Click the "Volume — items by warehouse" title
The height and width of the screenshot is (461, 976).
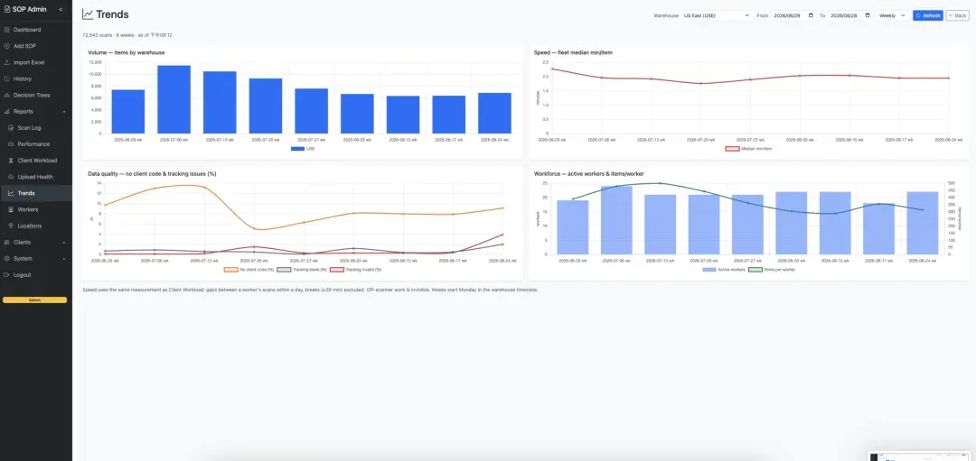tap(127, 53)
